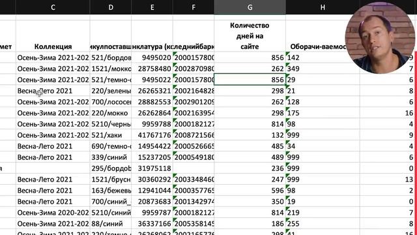Select cell with value 28758480

pos(152,69)
